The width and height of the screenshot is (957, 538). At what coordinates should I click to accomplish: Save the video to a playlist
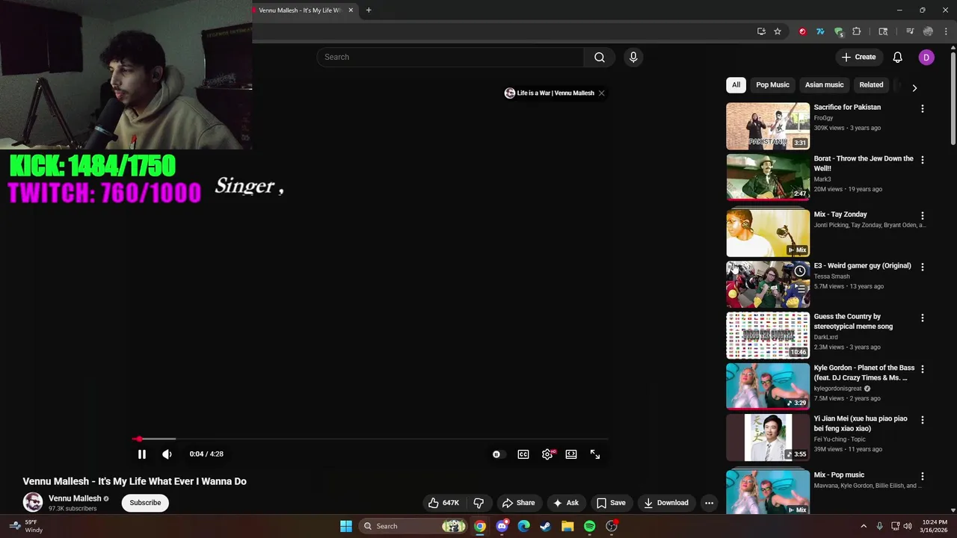(x=611, y=503)
